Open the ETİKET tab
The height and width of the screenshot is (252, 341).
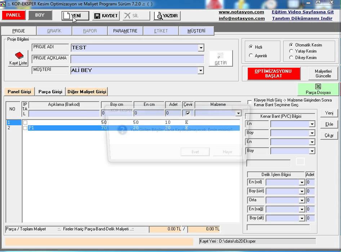[x=161, y=31]
